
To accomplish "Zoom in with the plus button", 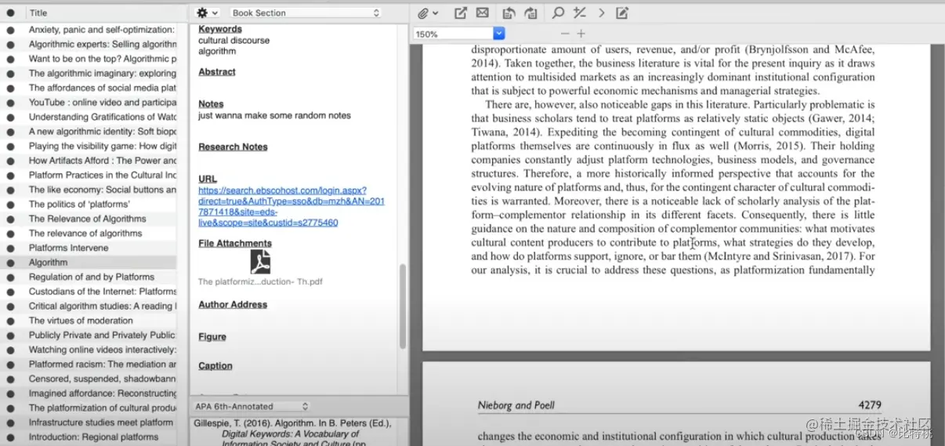I will coord(581,34).
